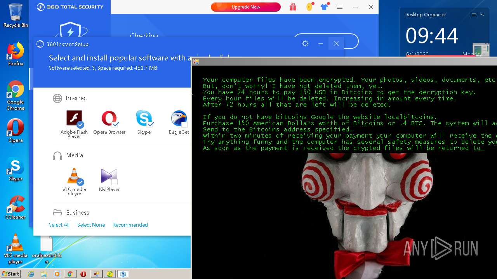Click the Select None link
The width and height of the screenshot is (497, 279).
tap(91, 225)
